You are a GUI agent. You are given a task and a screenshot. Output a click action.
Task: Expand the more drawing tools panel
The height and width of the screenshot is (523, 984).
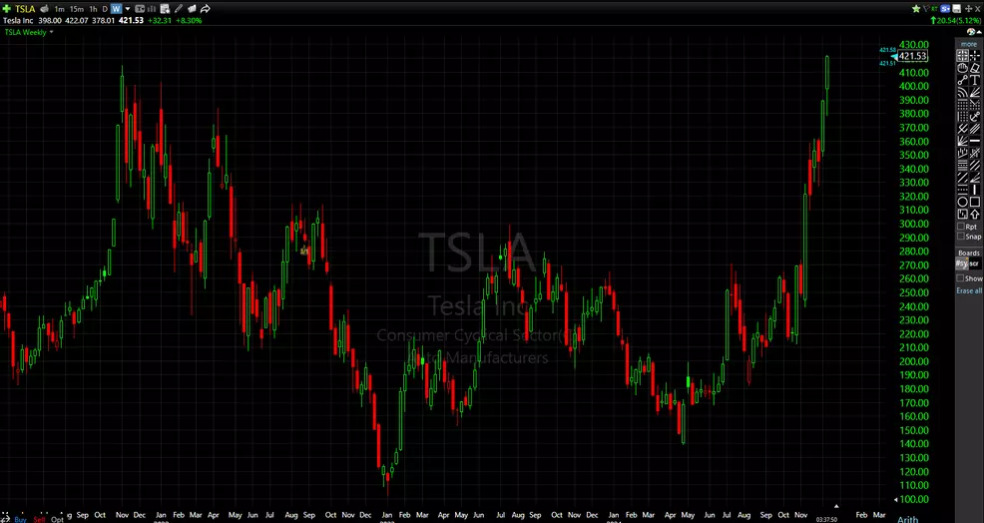click(968, 44)
